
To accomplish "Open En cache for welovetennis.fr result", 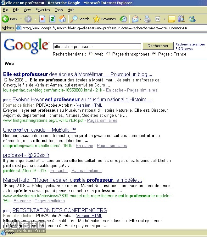I will coord(22,201).
